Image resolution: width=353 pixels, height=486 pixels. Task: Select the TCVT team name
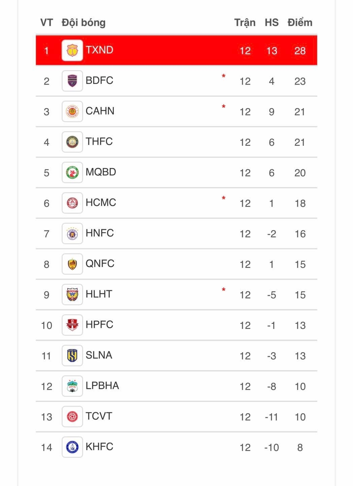point(99,416)
